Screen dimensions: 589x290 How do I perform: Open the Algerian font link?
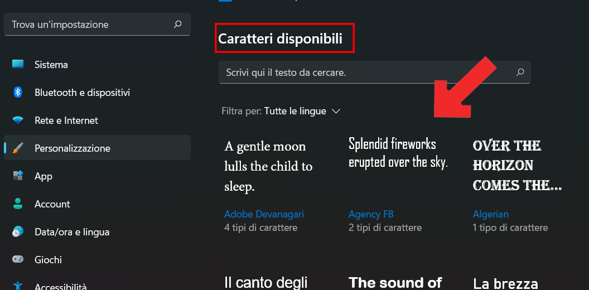click(491, 214)
